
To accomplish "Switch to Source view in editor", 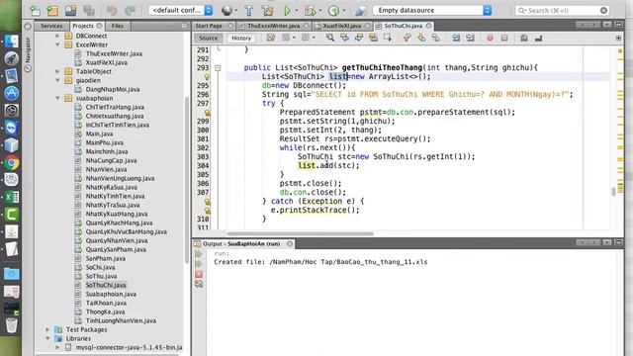I will [209, 38].
